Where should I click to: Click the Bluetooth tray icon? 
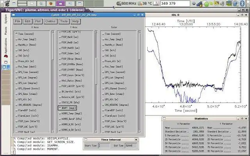coord(242,4)
